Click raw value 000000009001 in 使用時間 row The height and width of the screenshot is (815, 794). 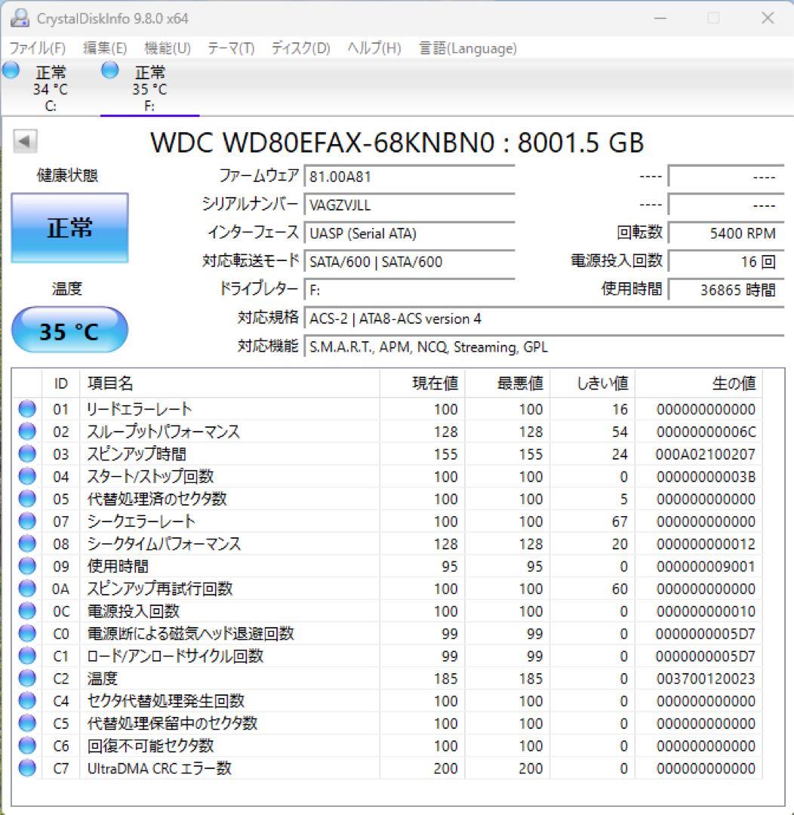(705, 567)
